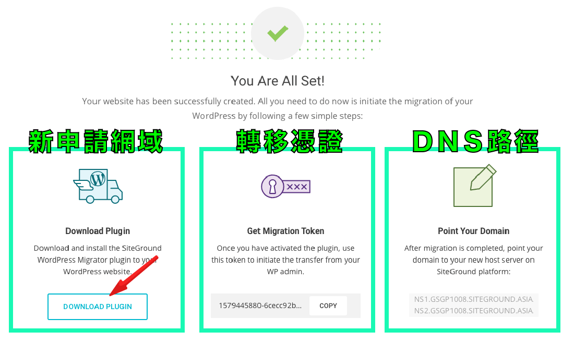Click the token transfer instructions paragraph
This screenshot has width=574, height=343.
click(285, 260)
